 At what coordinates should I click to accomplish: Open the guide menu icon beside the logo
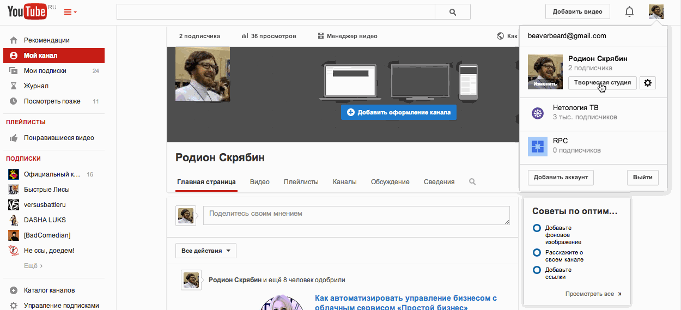click(x=70, y=12)
